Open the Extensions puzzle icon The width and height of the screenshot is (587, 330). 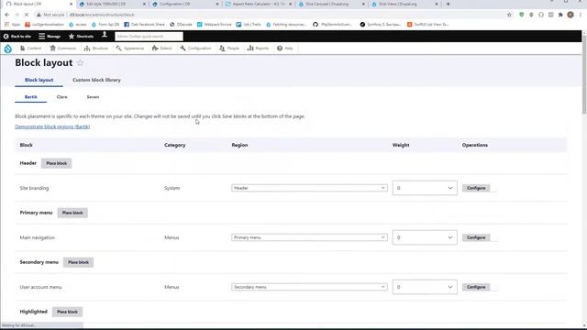(x=560, y=15)
